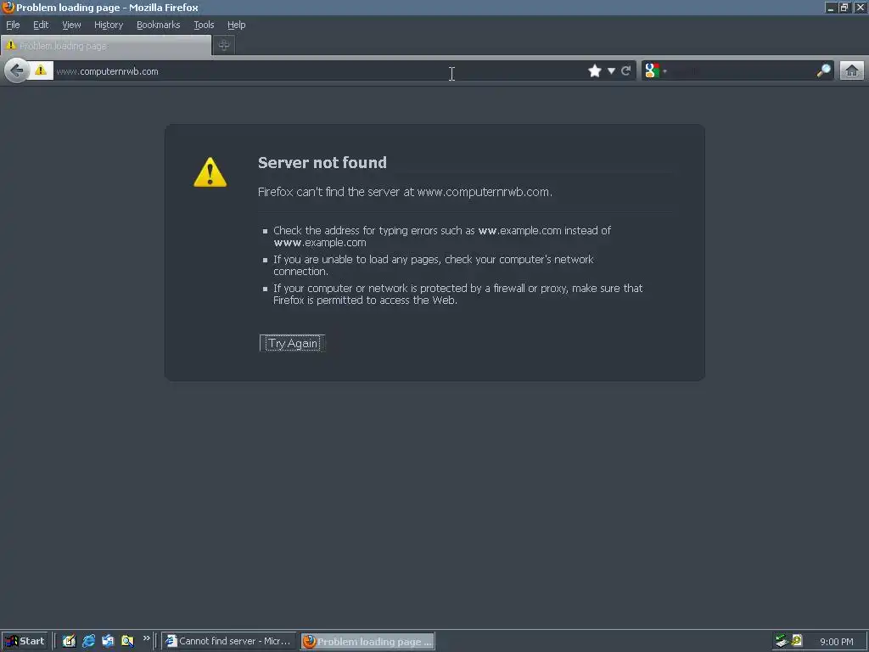The width and height of the screenshot is (869, 652).
Task: Click the warning site identity icon in address bar
Action: pos(41,71)
